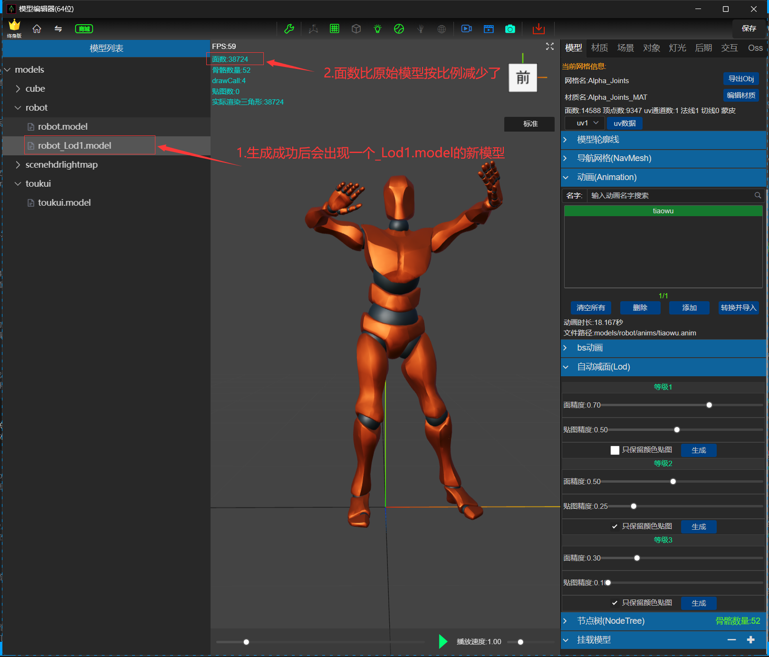Select toukui.model in model list
This screenshot has height=657, width=769.
point(106,203)
